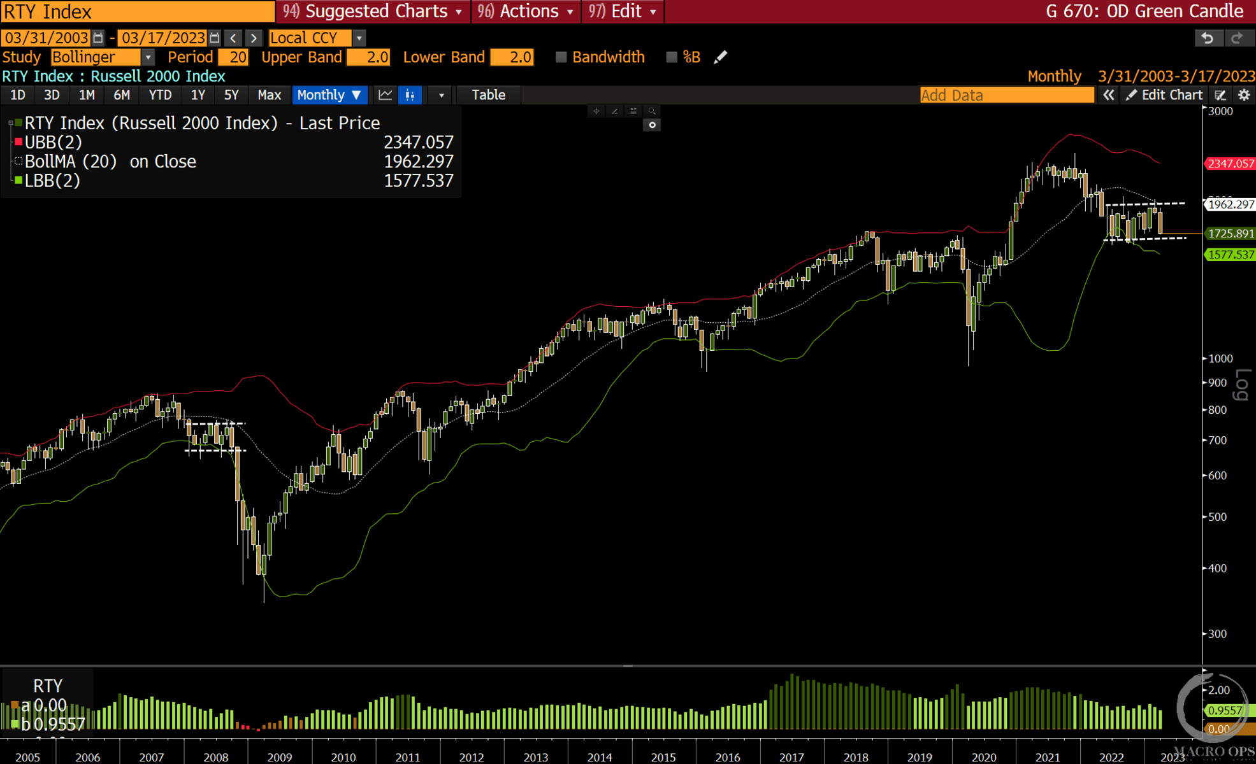Select the candlestick chart type icon
Image resolution: width=1256 pixels, height=764 pixels.
(410, 95)
